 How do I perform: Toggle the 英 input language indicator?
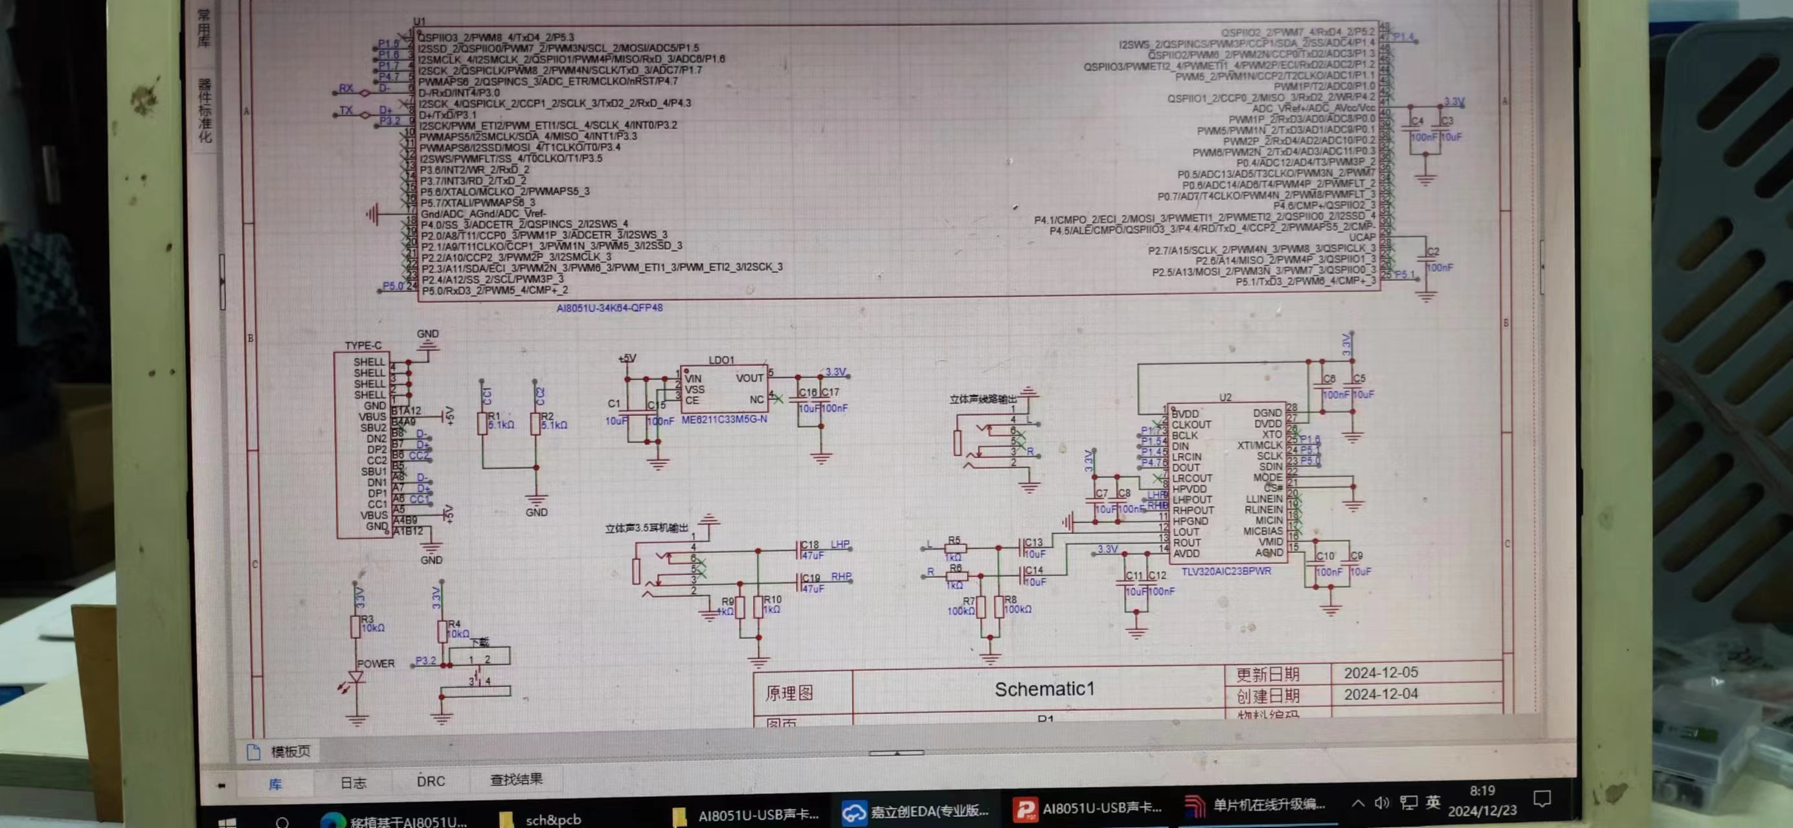[1432, 801]
